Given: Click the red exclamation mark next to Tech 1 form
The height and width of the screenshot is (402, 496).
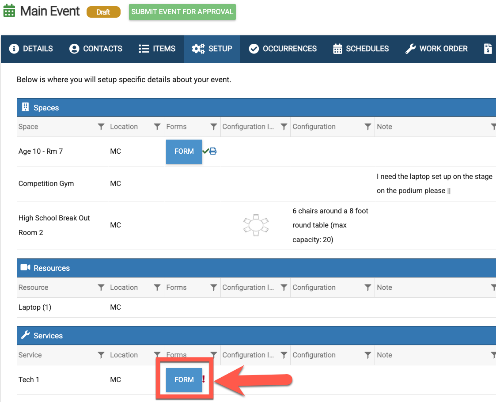Looking at the screenshot, I should click(204, 379).
